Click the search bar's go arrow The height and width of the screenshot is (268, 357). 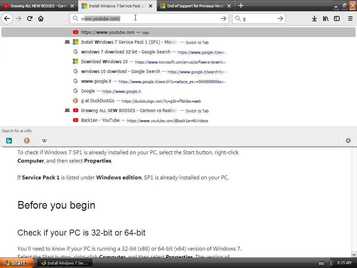tap(280, 18)
